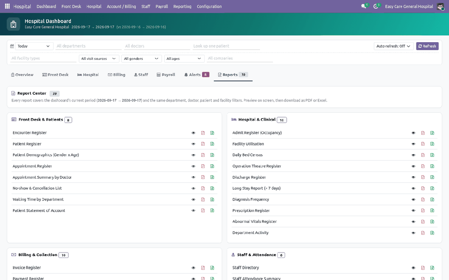Screen dimensions: 449x280
Task: Open the Account / Billing menu
Action: [x=121, y=6]
